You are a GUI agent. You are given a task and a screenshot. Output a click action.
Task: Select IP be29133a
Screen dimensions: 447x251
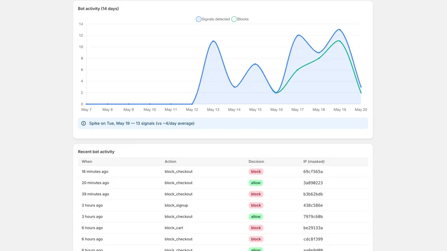click(313, 228)
